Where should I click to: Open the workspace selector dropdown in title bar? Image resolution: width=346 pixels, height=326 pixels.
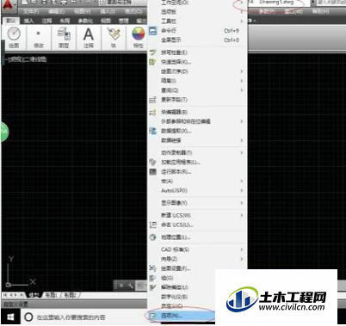coord(122,3)
